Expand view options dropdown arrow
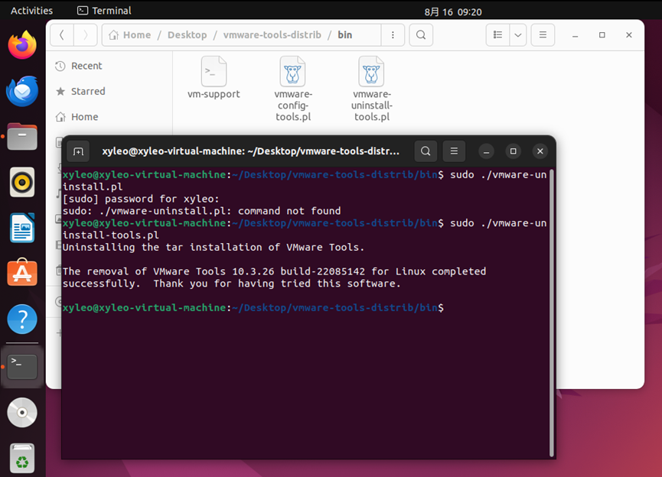 pyautogui.click(x=518, y=35)
